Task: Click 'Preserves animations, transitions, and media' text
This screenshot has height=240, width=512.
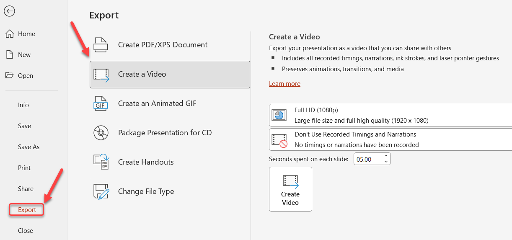Action: click(x=343, y=69)
